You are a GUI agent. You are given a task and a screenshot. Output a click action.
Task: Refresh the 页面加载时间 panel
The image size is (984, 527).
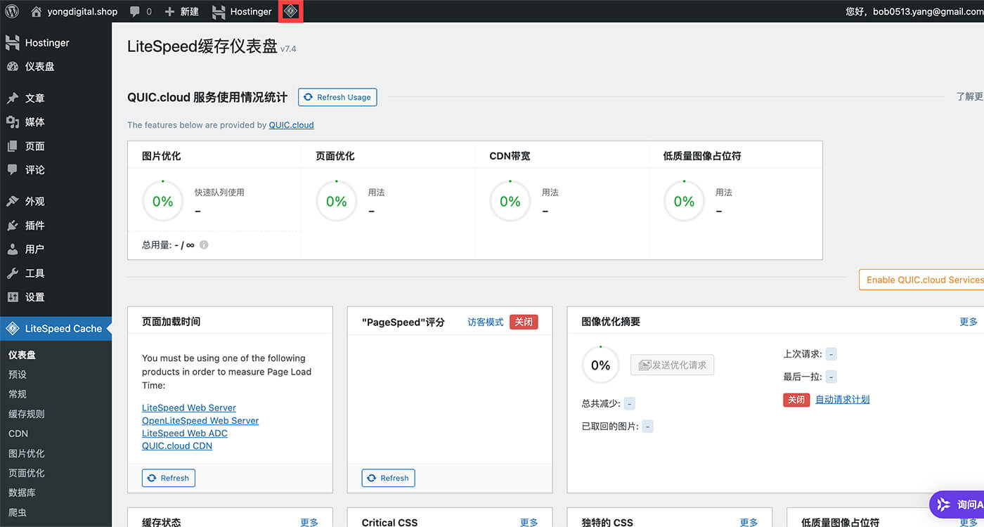(x=169, y=478)
